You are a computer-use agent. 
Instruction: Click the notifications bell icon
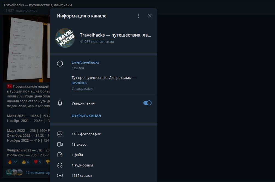[x=60, y=103]
